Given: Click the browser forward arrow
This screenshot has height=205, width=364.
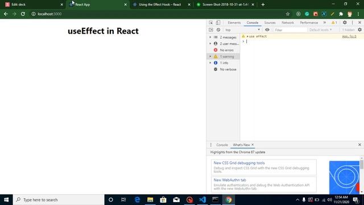Looking at the screenshot, I should tap(14, 14).
